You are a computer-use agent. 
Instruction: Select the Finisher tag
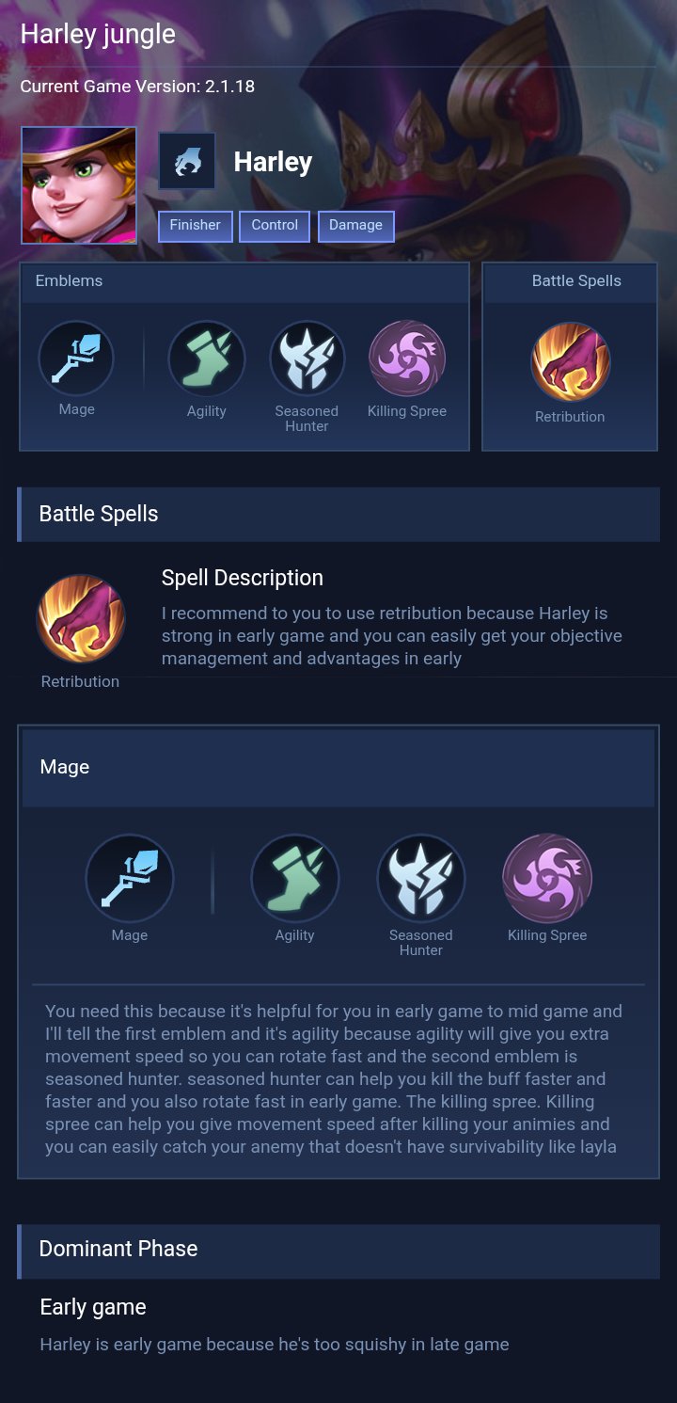[x=196, y=226]
